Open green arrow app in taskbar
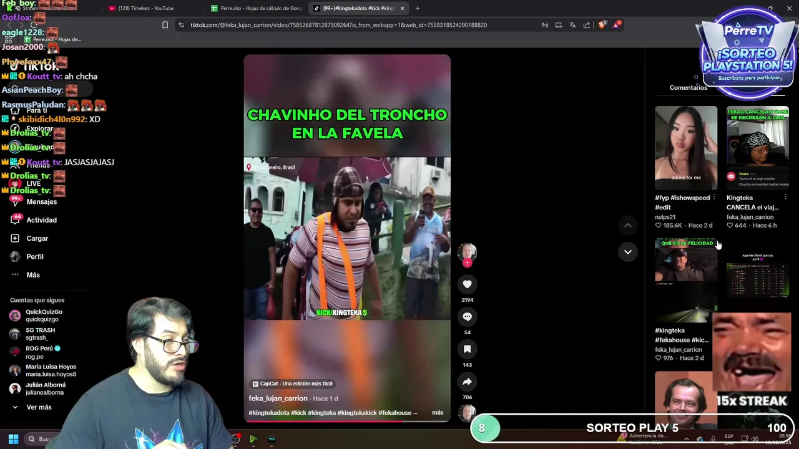The image size is (799, 449). (253, 439)
